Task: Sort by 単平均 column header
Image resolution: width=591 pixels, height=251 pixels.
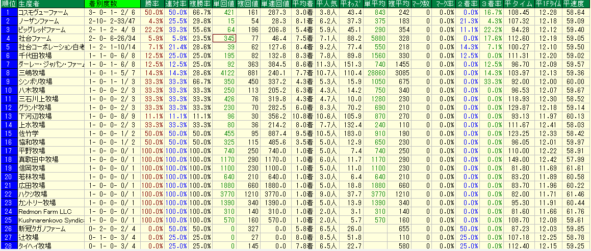Action: (x=375, y=4)
